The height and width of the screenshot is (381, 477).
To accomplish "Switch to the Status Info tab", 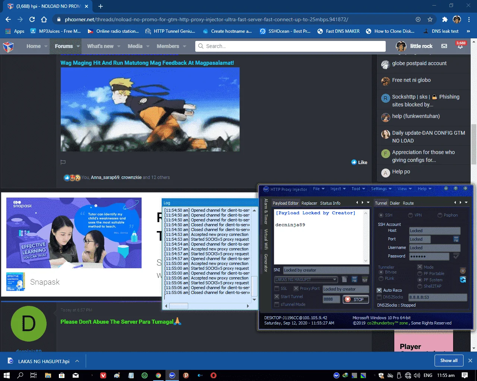I will click(330, 203).
